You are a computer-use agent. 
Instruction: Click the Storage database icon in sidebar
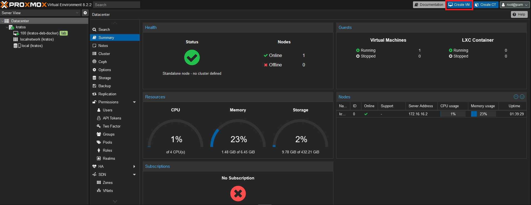click(94, 78)
